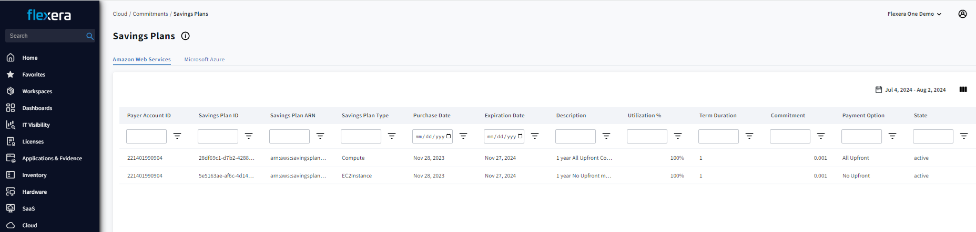The width and height of the screenshot is (976, 232).
Task: Go to Cloud breadcrumb link
Action: 120,14
